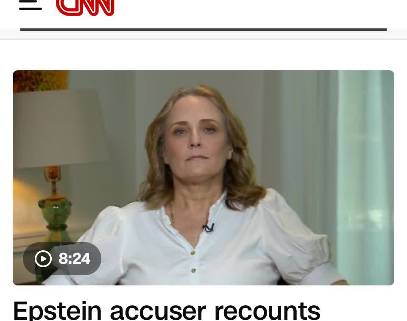Click the circular play icon on video
The image size is (407, 321).
tap(43, 258)
